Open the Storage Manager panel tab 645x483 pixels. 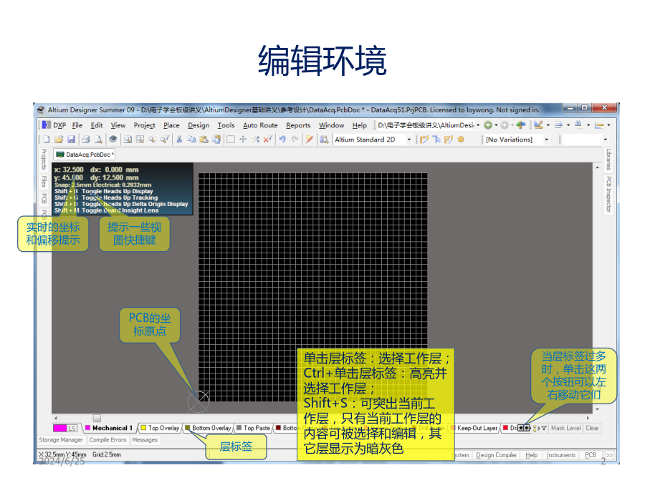point(61,440)
